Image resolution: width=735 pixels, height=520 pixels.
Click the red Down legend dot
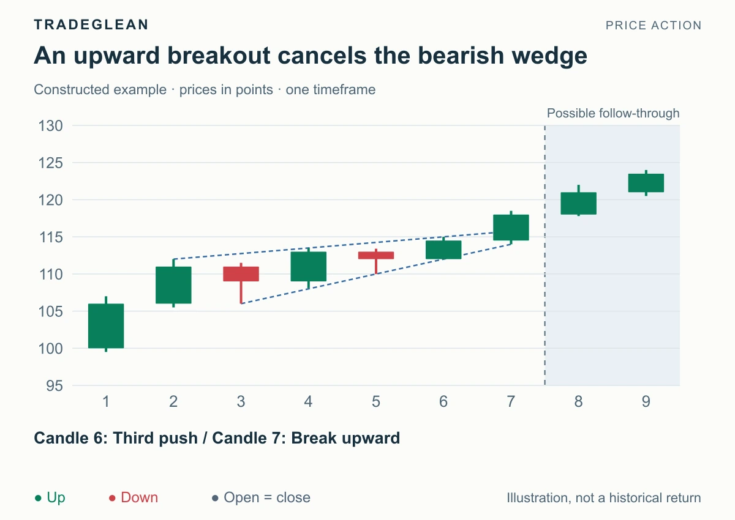pyautogui.click(x=112, y=498)
